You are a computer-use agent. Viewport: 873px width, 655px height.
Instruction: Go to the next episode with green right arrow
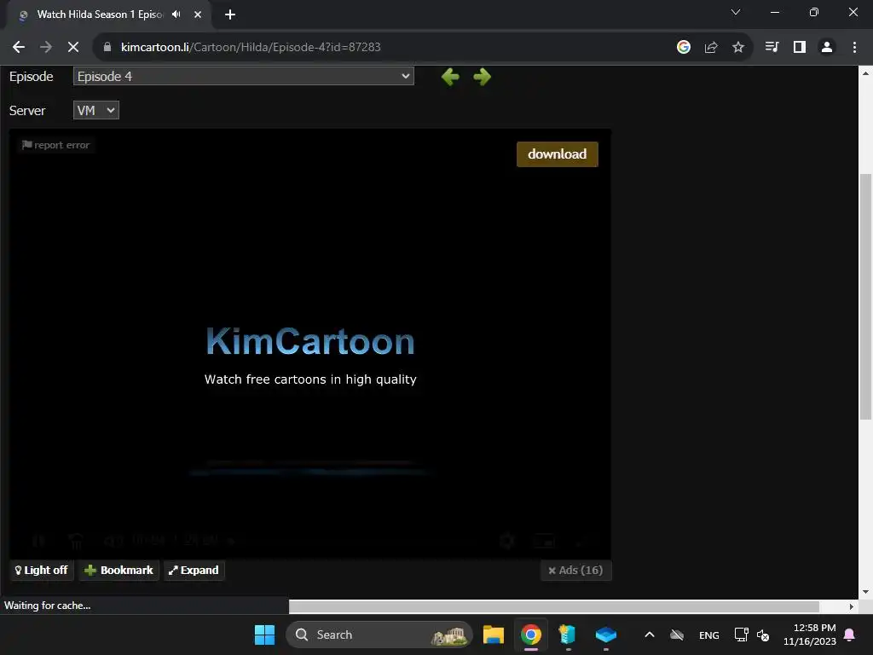483,77
